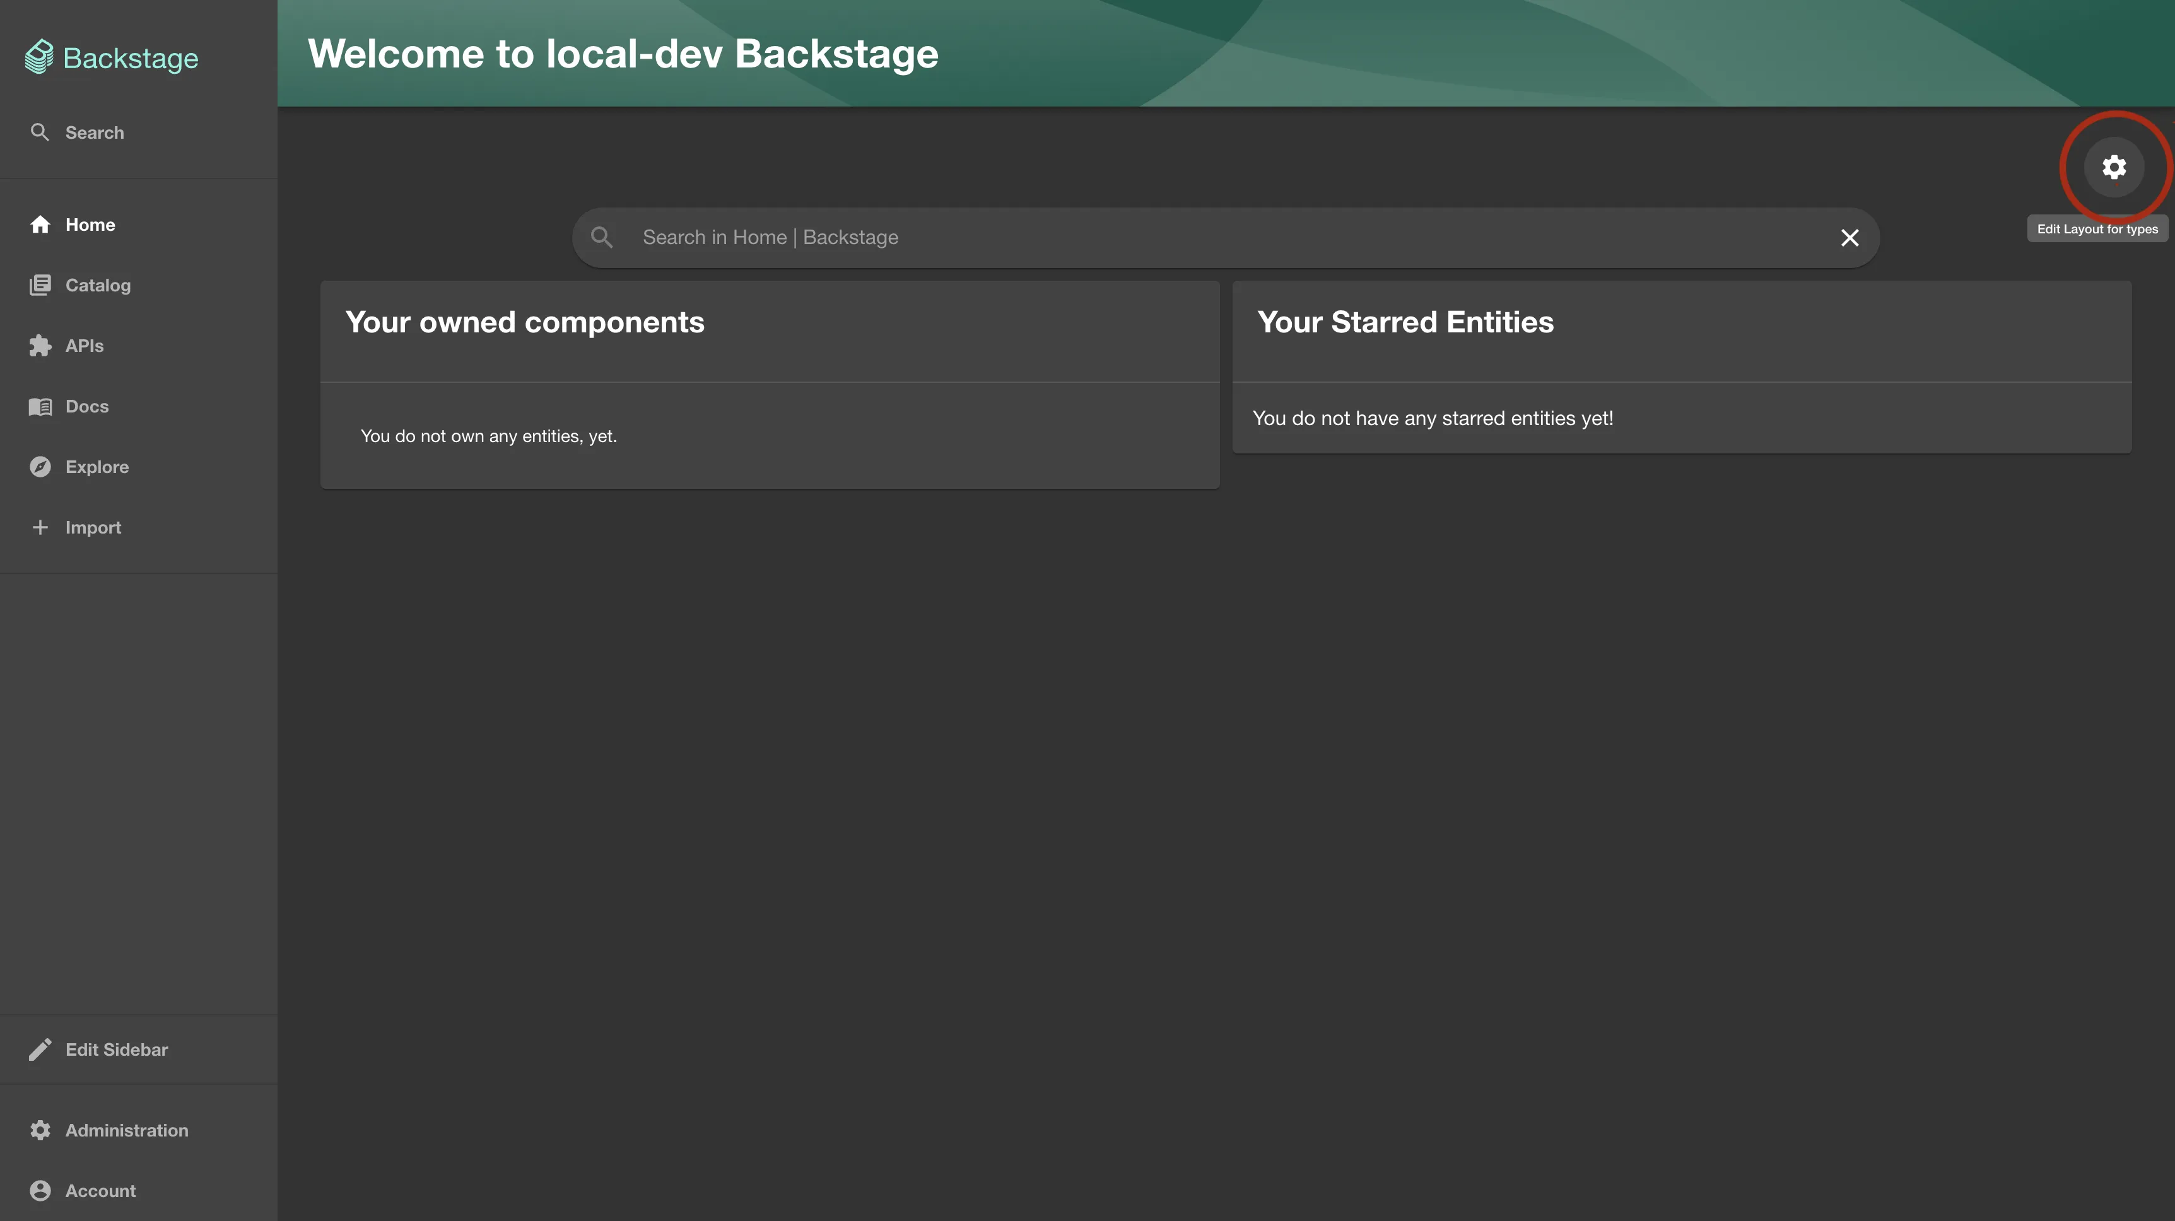Click the Search in Home input field
The image size is (2175, 1221).
[1182, 238]
